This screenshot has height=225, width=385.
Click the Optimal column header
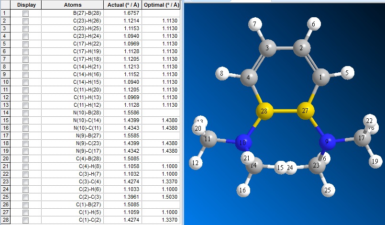coord(161,5)
